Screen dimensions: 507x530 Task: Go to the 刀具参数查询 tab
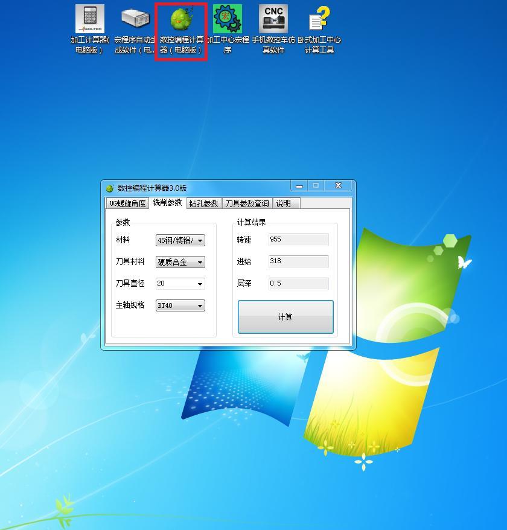click(x=247, y=203)
